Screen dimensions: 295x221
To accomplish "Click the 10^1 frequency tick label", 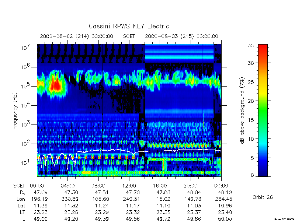I will point(25,162).
